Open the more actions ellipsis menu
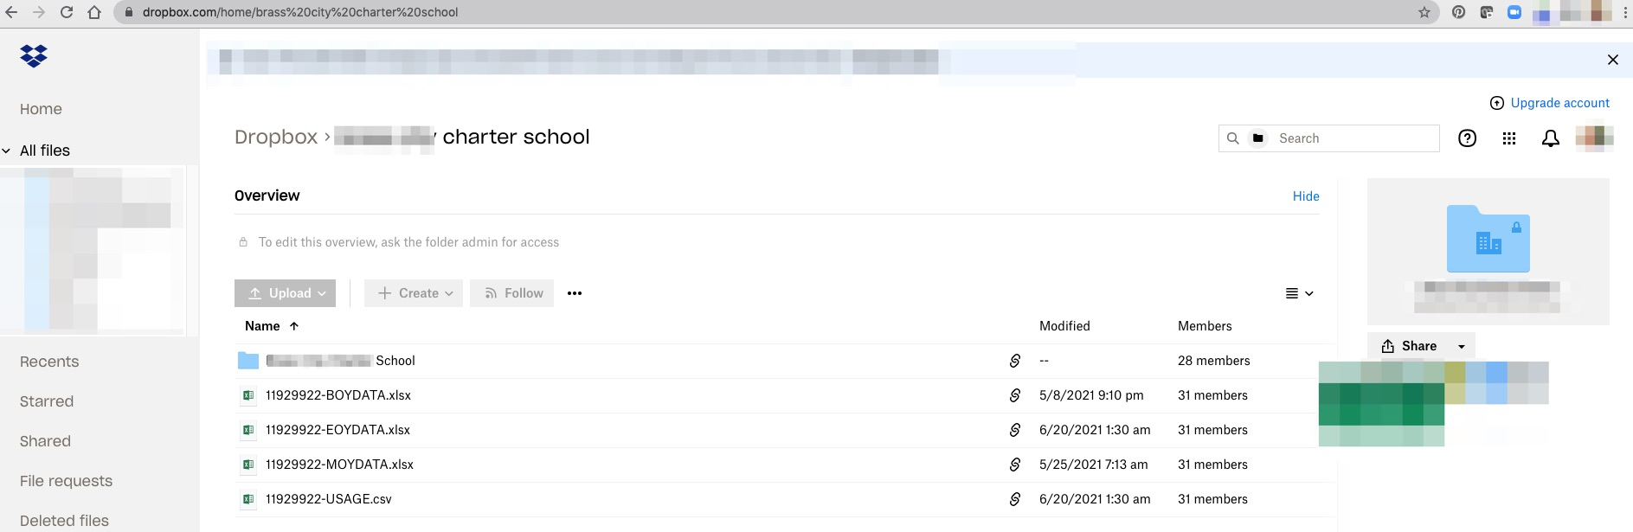 (x=575, y=293)
